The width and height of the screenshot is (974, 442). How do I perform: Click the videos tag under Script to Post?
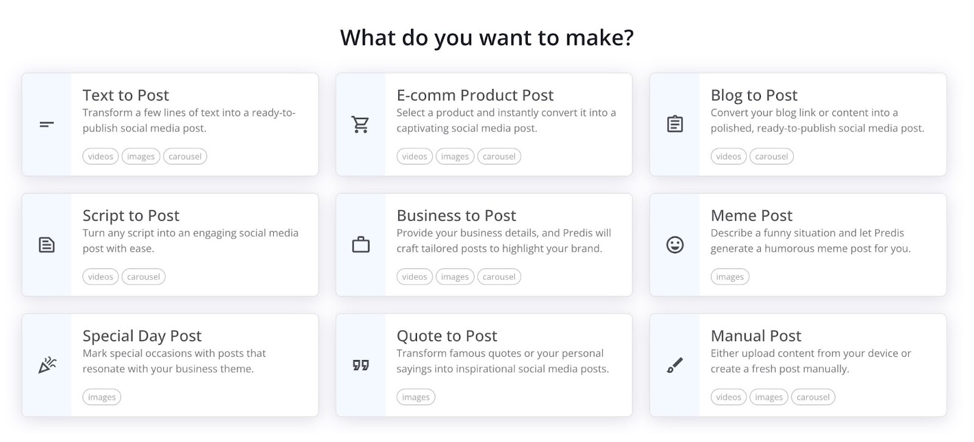tap(100, 277)
